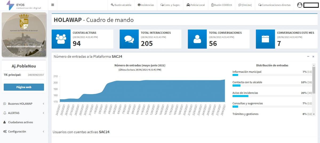Click the Página web button

click(24, 87)
